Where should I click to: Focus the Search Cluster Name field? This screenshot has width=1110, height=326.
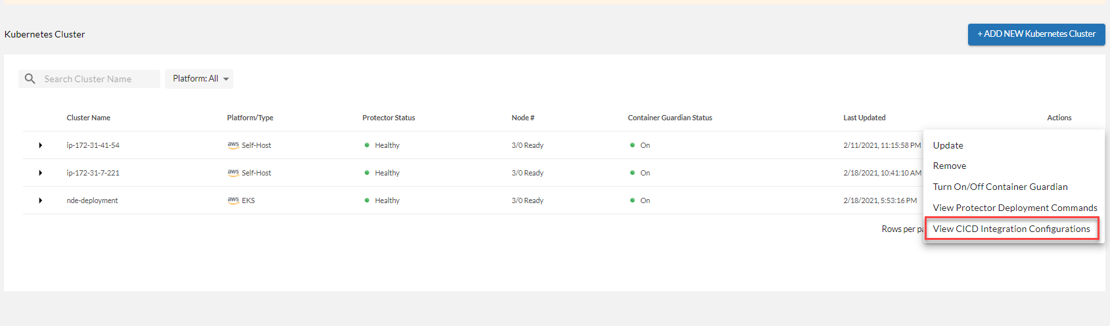99,79
